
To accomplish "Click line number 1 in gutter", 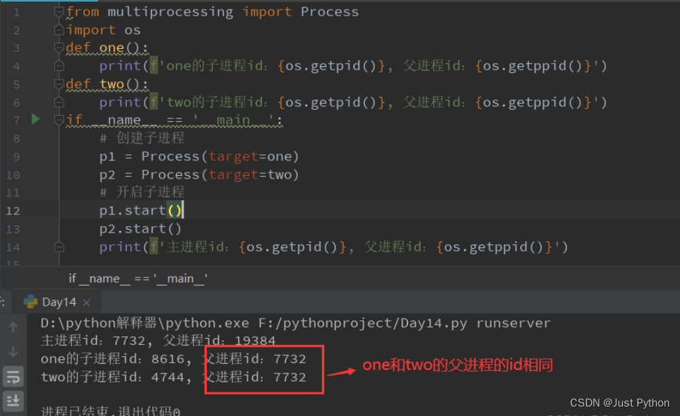I will (x=16, y=12).
